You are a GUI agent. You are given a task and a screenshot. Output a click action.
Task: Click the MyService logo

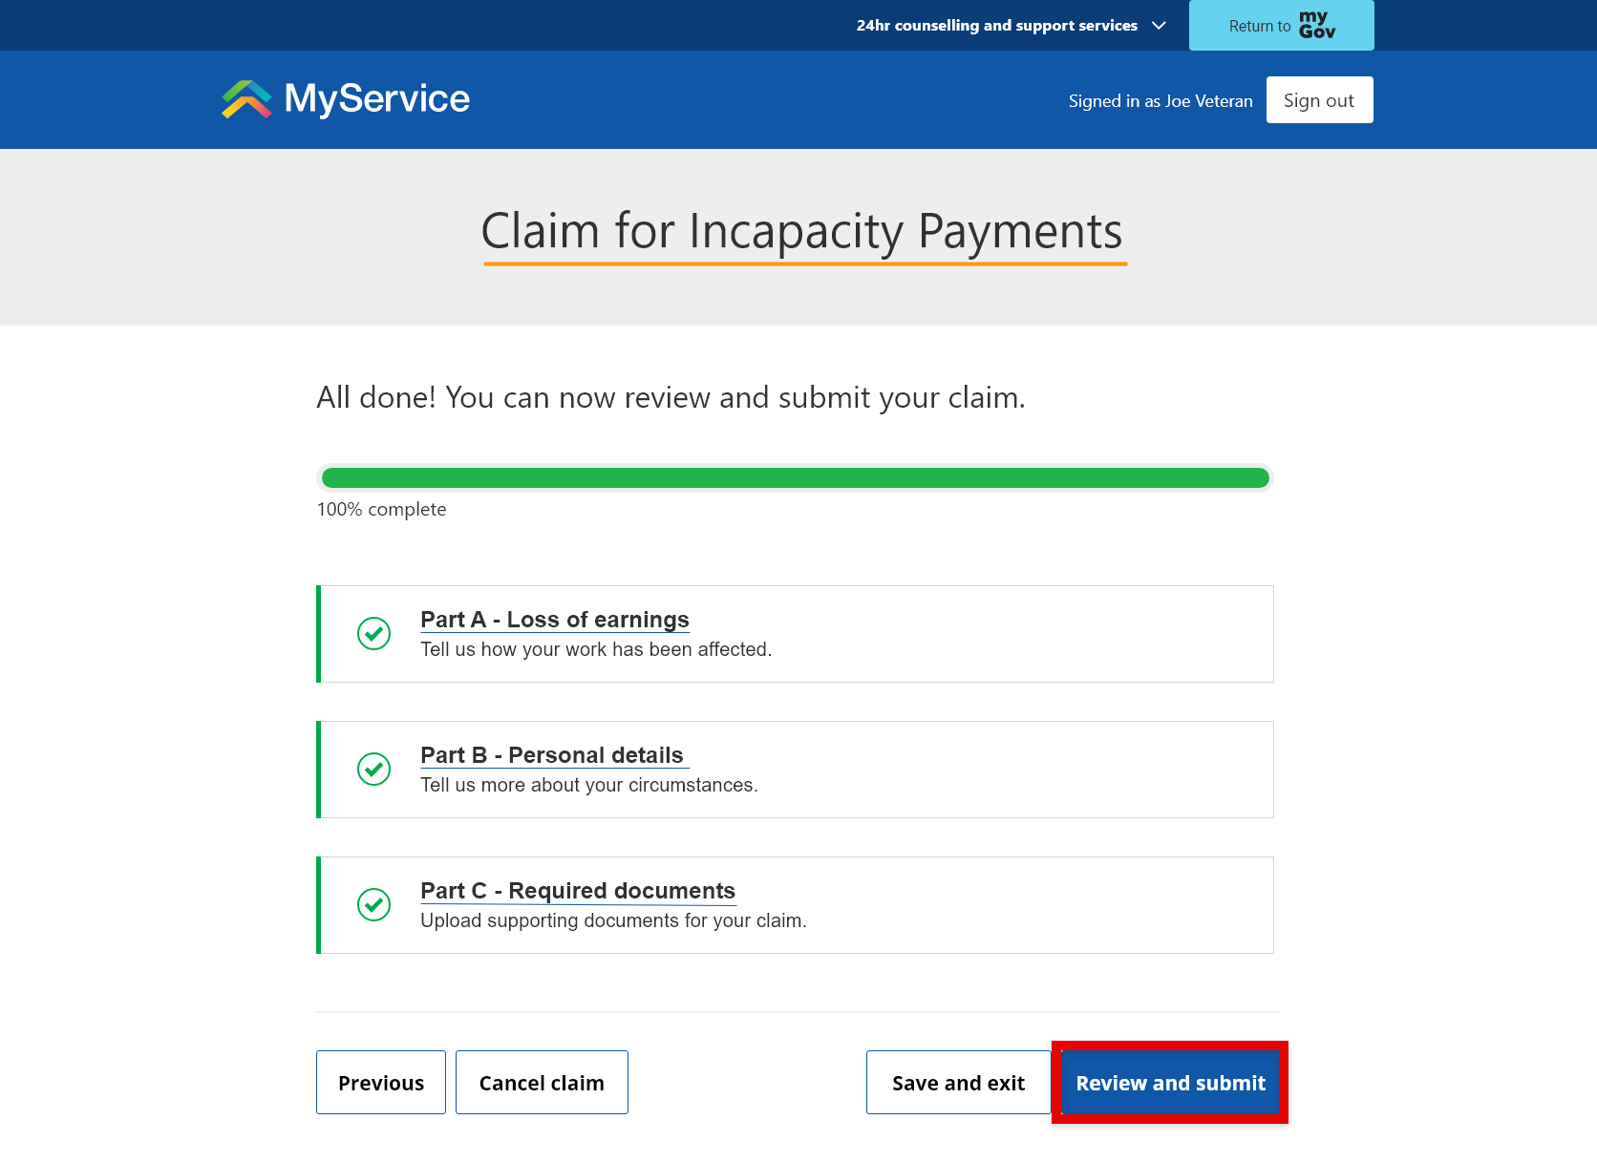point(344,98)
